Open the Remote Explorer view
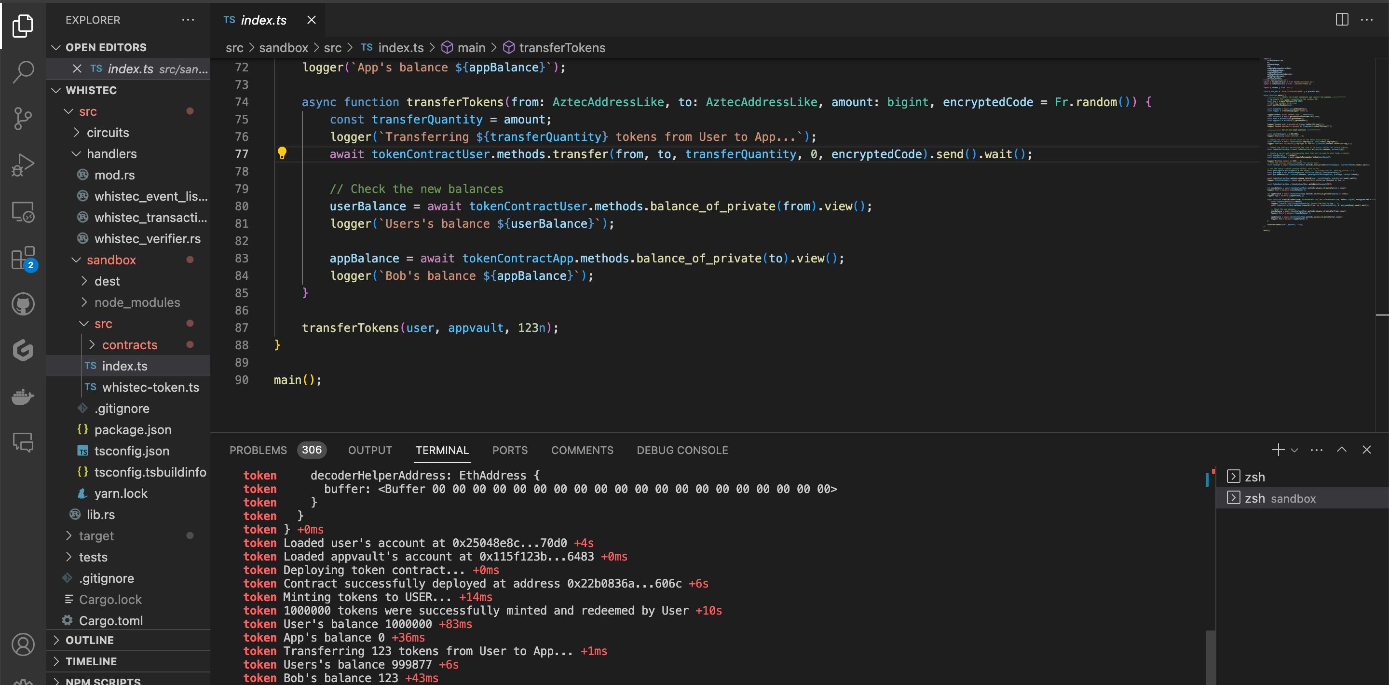Viewport: 1389px width, 685px height. point(23,211)
